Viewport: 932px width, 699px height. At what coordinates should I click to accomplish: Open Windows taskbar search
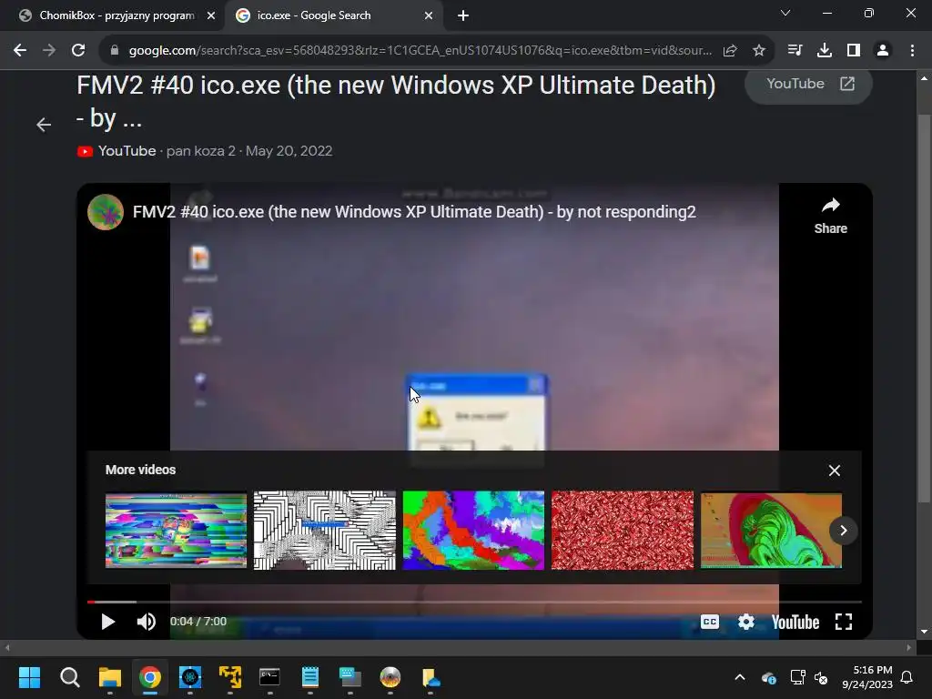69,677
